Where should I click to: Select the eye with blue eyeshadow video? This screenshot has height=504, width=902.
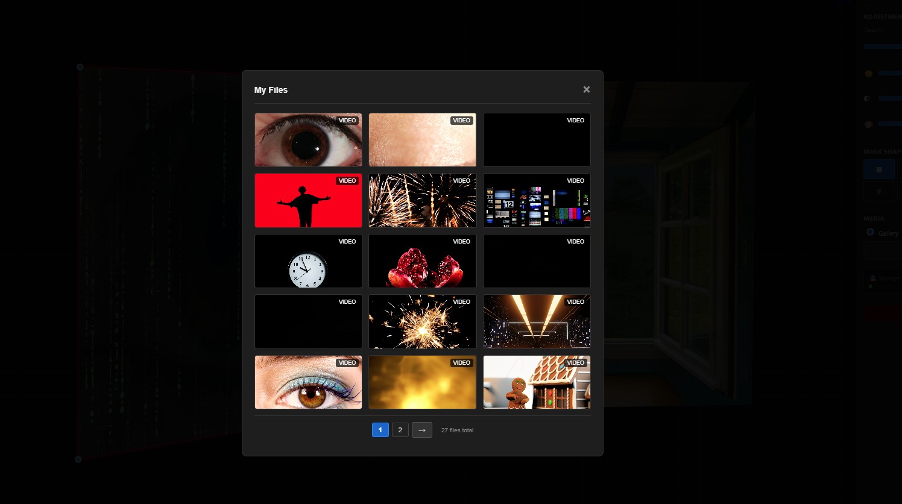tap(308, 382)
